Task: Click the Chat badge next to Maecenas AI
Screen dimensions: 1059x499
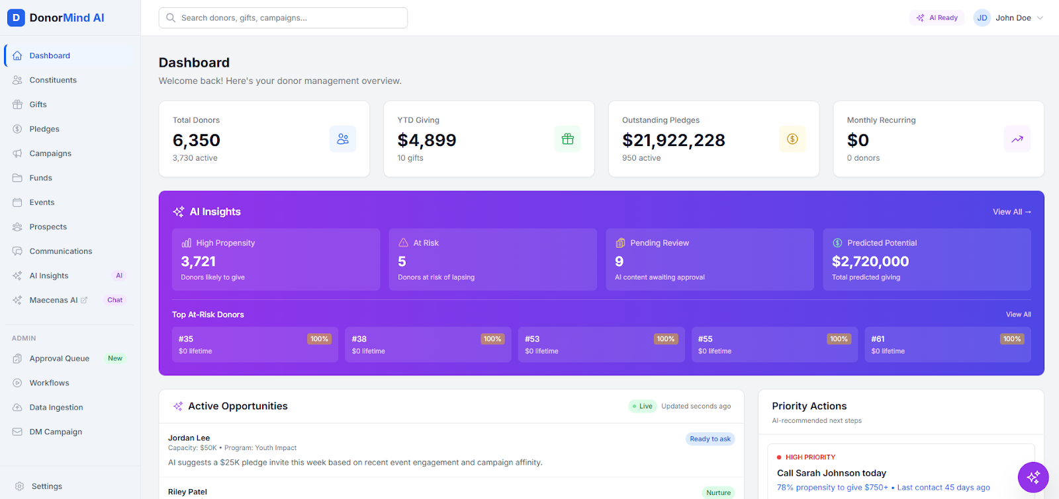Action: coord(115,300)
